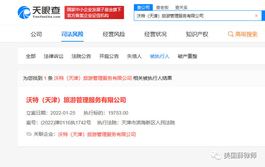Open the 关联企业 company link
Screen dimensions: 265x167
[97, 134]
